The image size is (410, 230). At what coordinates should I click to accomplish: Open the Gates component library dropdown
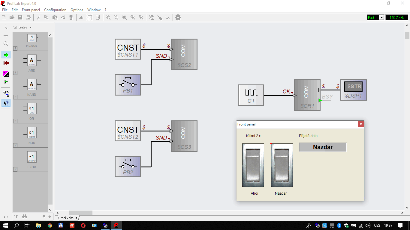pos(23,27)
